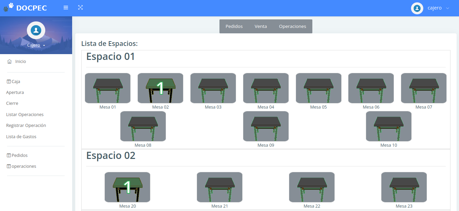
Task: Open the Pedidos tab in top bar
Action: (234, 27)
